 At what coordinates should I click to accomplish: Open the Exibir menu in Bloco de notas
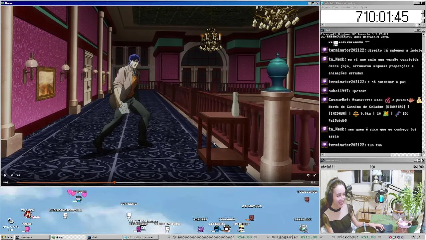pos(355,7)
